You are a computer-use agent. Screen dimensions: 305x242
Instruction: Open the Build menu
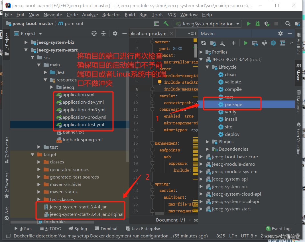pos(130,15)
